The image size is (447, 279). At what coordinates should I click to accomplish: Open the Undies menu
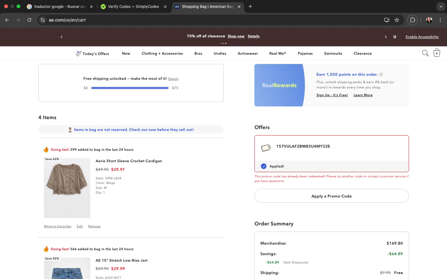point(220,54)
